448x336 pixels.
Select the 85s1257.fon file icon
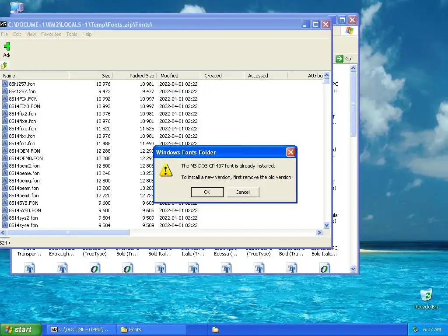[x=5, y=91]
